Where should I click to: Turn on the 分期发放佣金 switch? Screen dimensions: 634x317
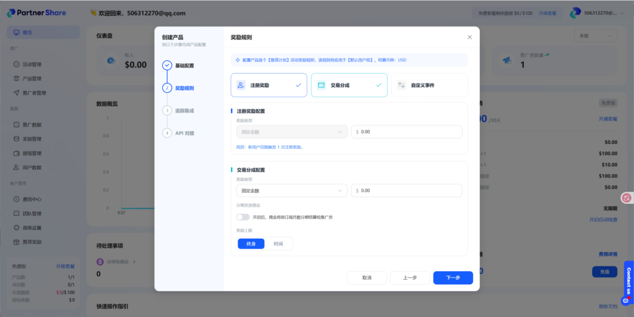click(x=243, y=217)
